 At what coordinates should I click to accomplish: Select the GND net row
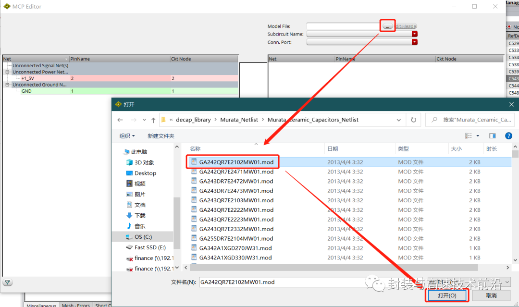point(129,91)
